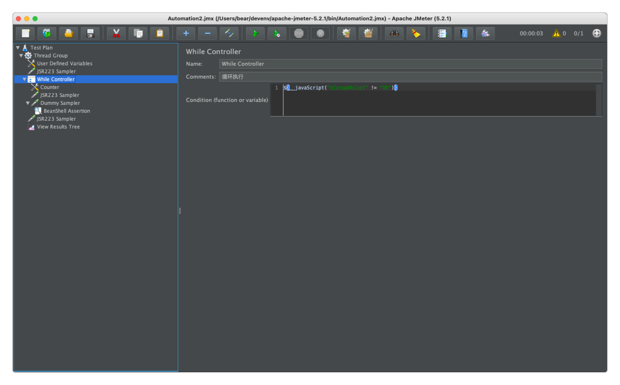Open Search with the binoculars icon
The height and width of the screenshot is (385, 620).
tap(394, 33)
